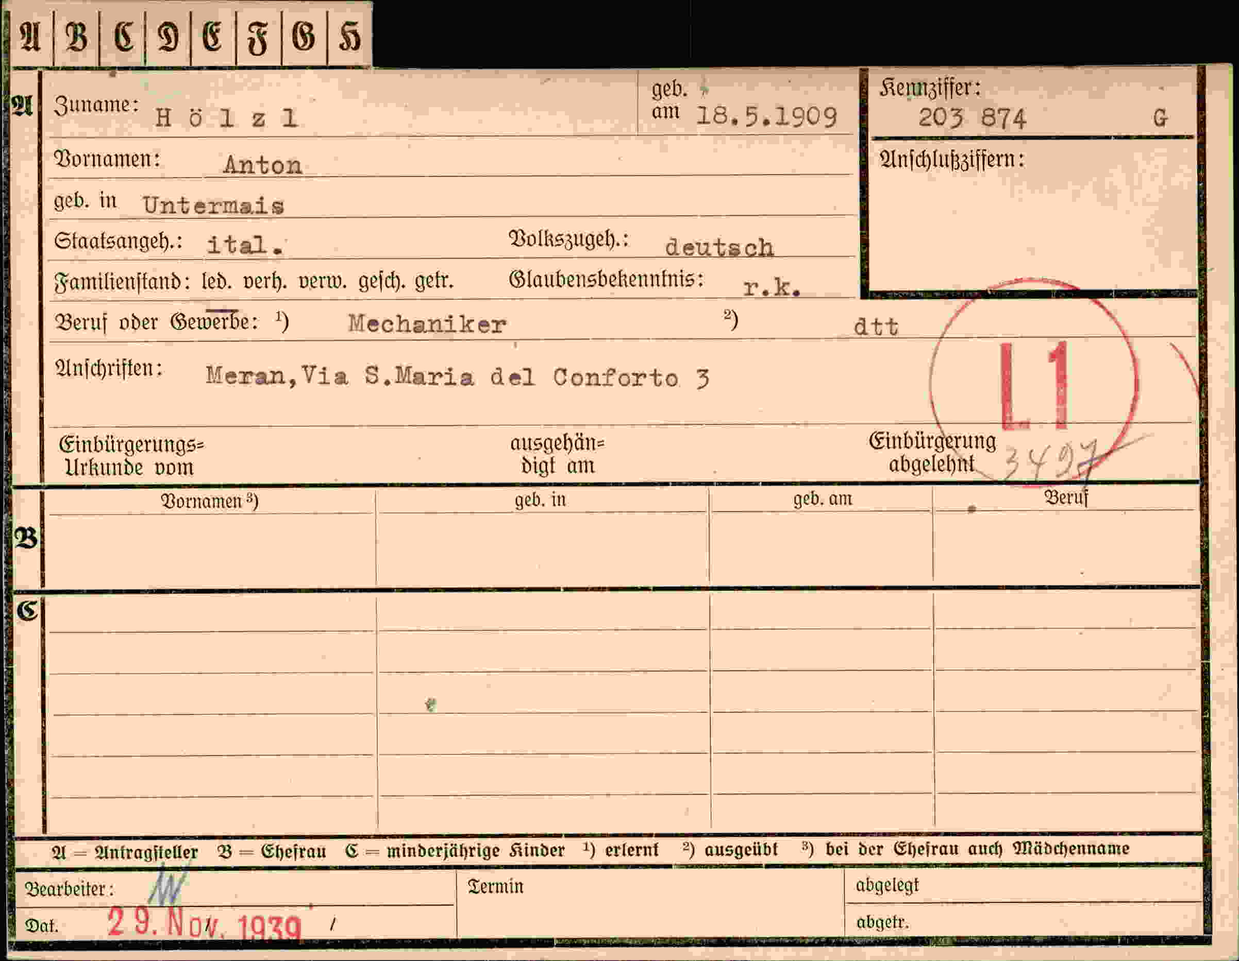Click the "Vornamen:" label in section A

point(107,159)
